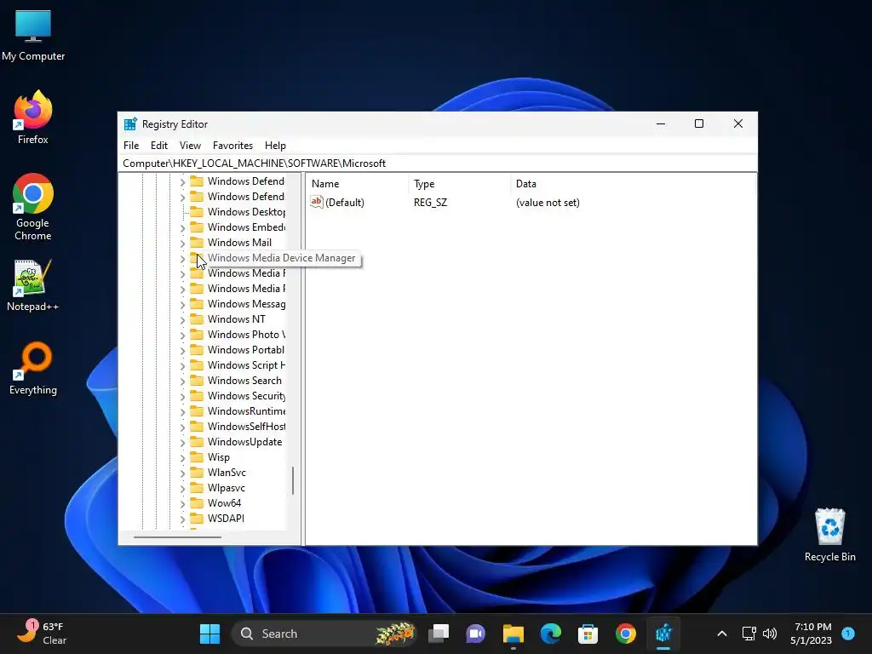Viewport: 872px width, 654px height.
Task: Open the My Computer desktop icon
Action: pos(33,35)
